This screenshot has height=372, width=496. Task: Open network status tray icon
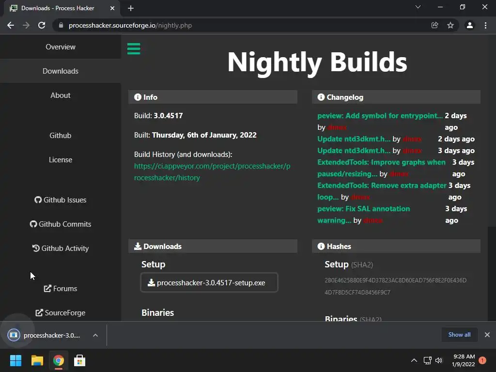tap(427, 360)
